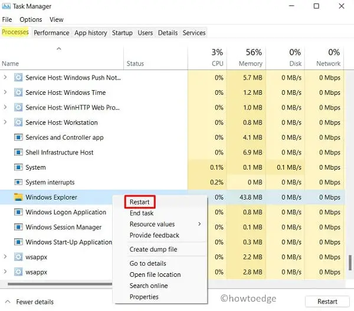Click the Services and Controller app icon
The image size is (354, 311).
click(x=18, y=137)
